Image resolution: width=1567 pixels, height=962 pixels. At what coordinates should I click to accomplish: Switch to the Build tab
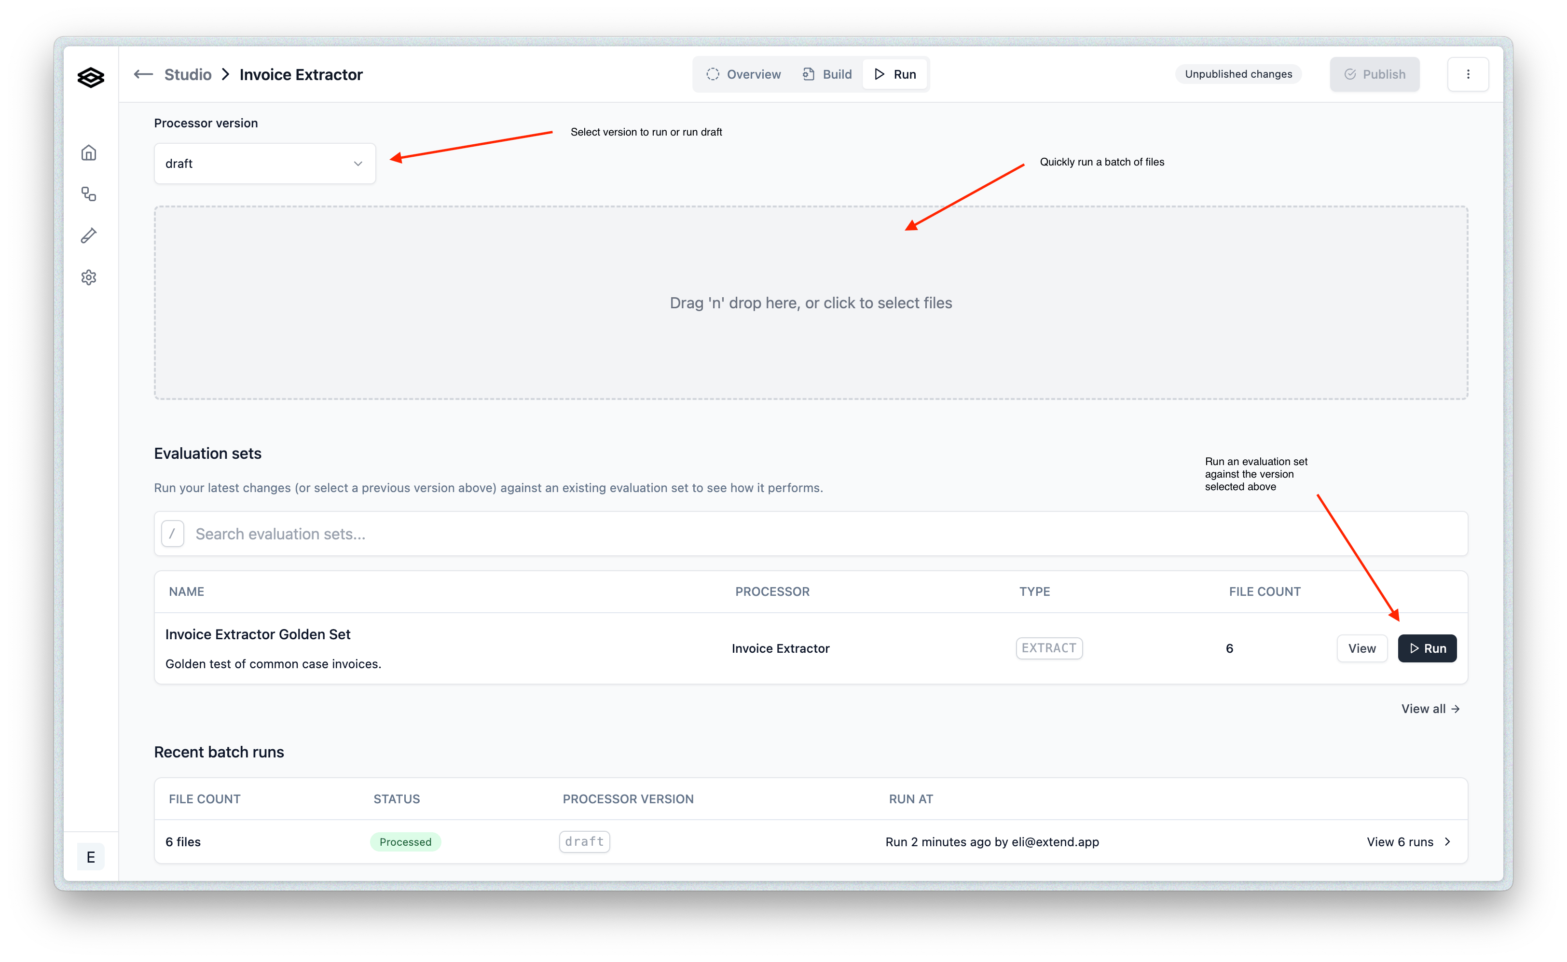827,74
